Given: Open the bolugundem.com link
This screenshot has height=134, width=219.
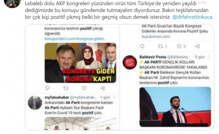Looking at the screenshot, I should [x=76, y=39].
